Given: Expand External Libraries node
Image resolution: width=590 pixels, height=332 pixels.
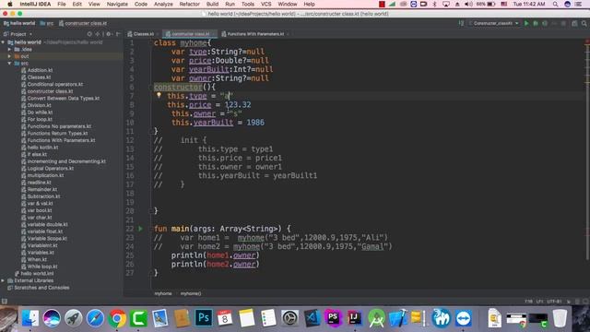Looking at the screenshot, I should tap(3, 280).
